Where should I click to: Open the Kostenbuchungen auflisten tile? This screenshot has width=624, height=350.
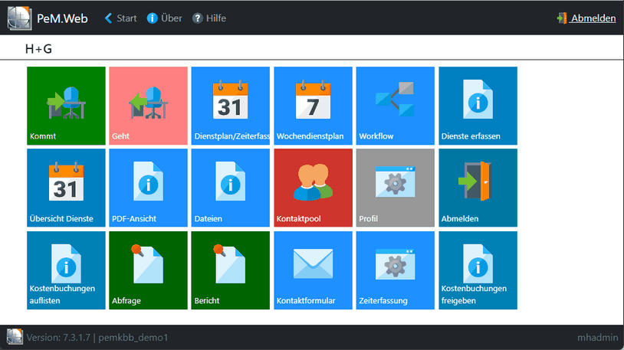click(66, 270)
